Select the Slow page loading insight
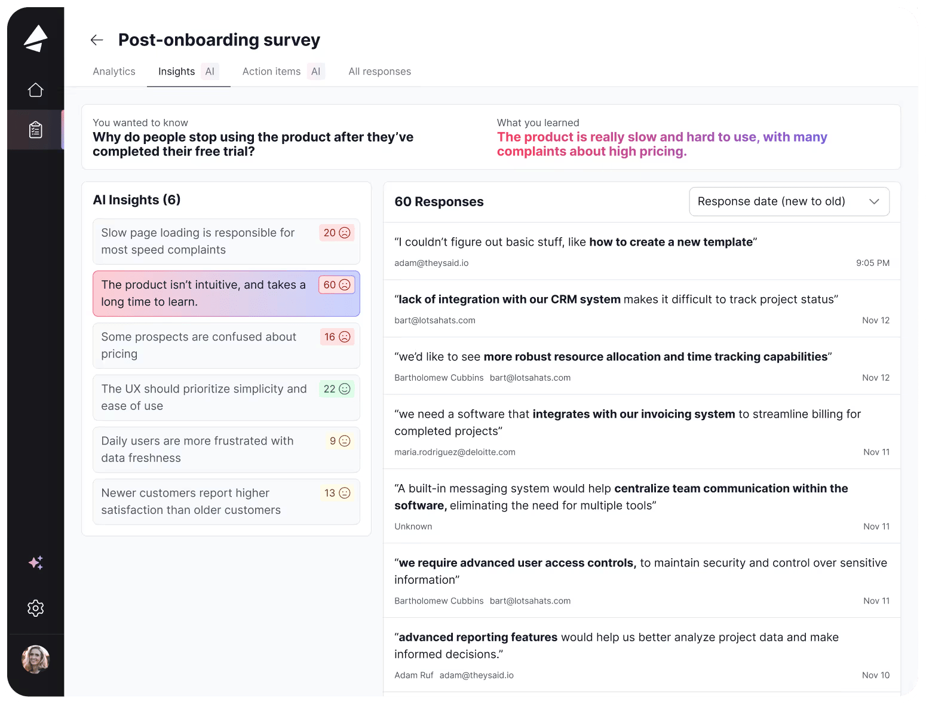The image size is (926, 704). coord(226,241)
